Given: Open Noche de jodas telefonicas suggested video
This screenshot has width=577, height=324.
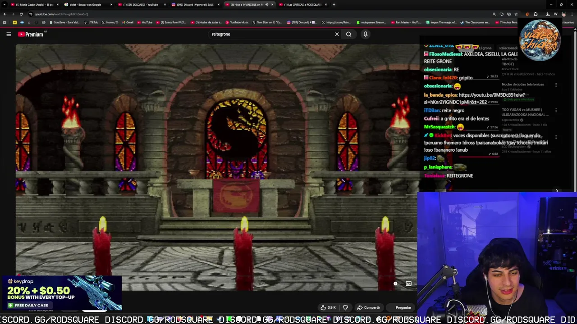Looking at the screenshot, I should (523, 84).
